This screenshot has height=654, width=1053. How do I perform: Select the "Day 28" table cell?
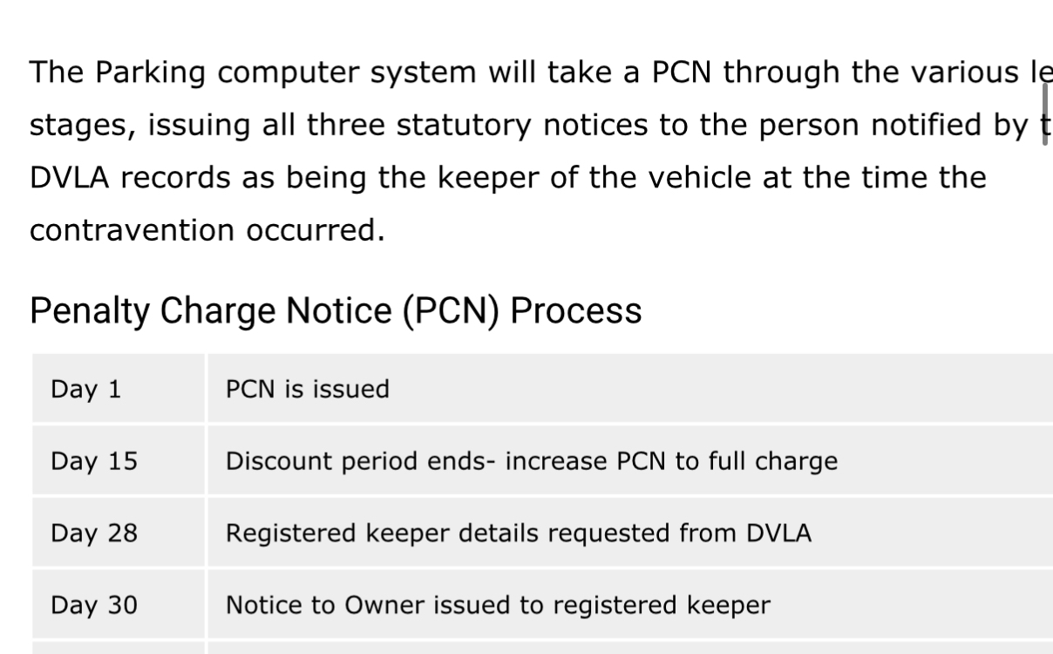pos(94,533)
